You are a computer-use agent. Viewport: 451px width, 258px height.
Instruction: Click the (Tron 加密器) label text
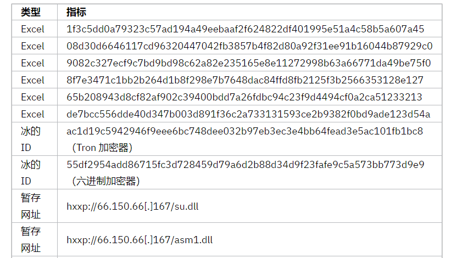(102, 148)
